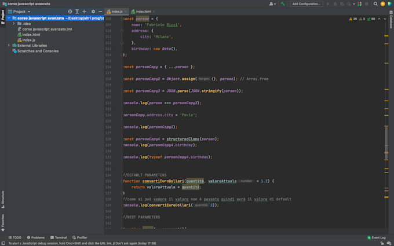The image size is (394, 246).
Task: Click Collapse All icon in Project panel
Action: coord(84,12)
